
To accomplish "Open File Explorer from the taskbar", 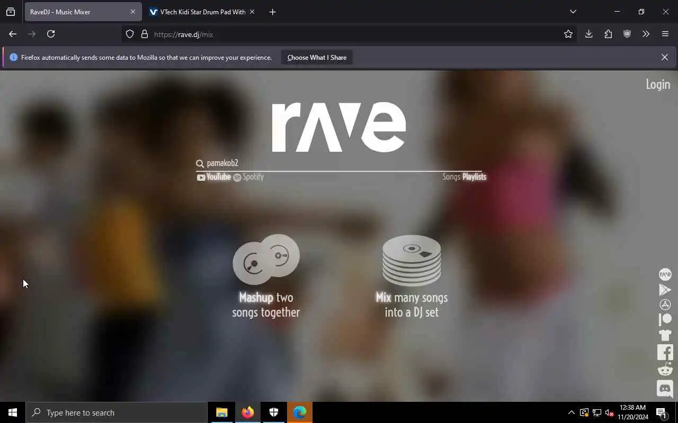I will pos(222,412).
